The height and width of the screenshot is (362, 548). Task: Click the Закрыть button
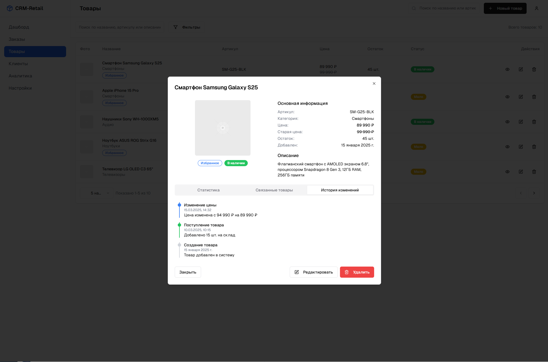[188, 272]
